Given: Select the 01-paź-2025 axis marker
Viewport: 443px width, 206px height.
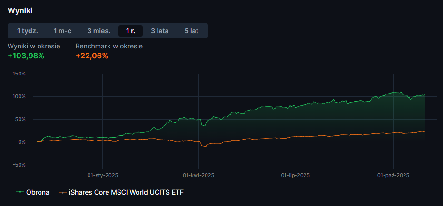Looking at the screenshot, I should click(394, 175).
